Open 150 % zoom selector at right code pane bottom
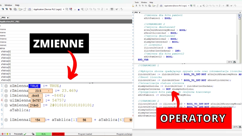 235,127
